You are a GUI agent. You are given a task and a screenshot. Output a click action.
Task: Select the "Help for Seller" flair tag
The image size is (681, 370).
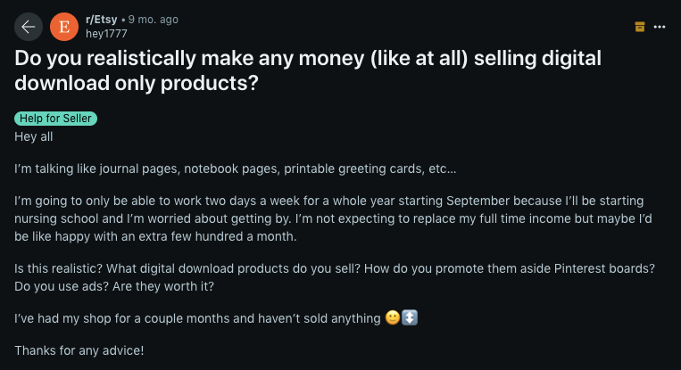click(x=55, y=119)
